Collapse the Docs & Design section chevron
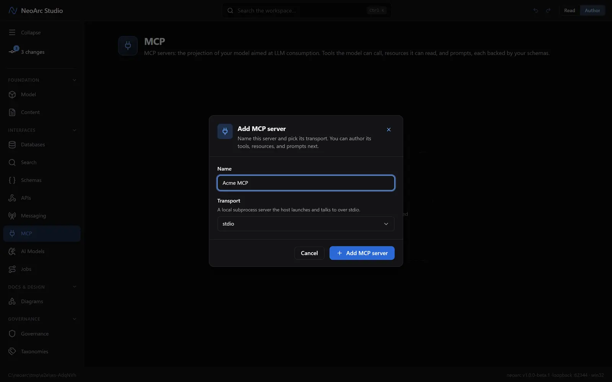Screen dimensions: 612x382 point(75,286)
